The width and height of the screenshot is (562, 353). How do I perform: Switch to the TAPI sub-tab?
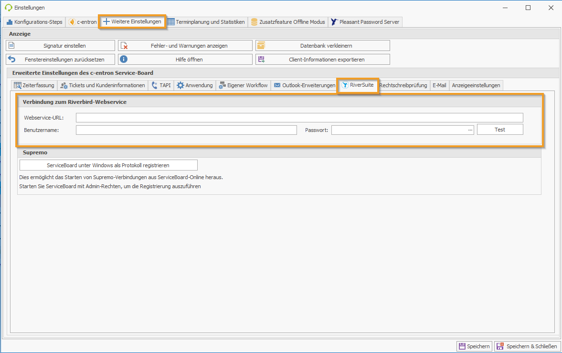click(x=161, y=85)
